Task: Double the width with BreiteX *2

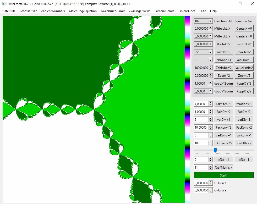Action: [x=223, y=44]
